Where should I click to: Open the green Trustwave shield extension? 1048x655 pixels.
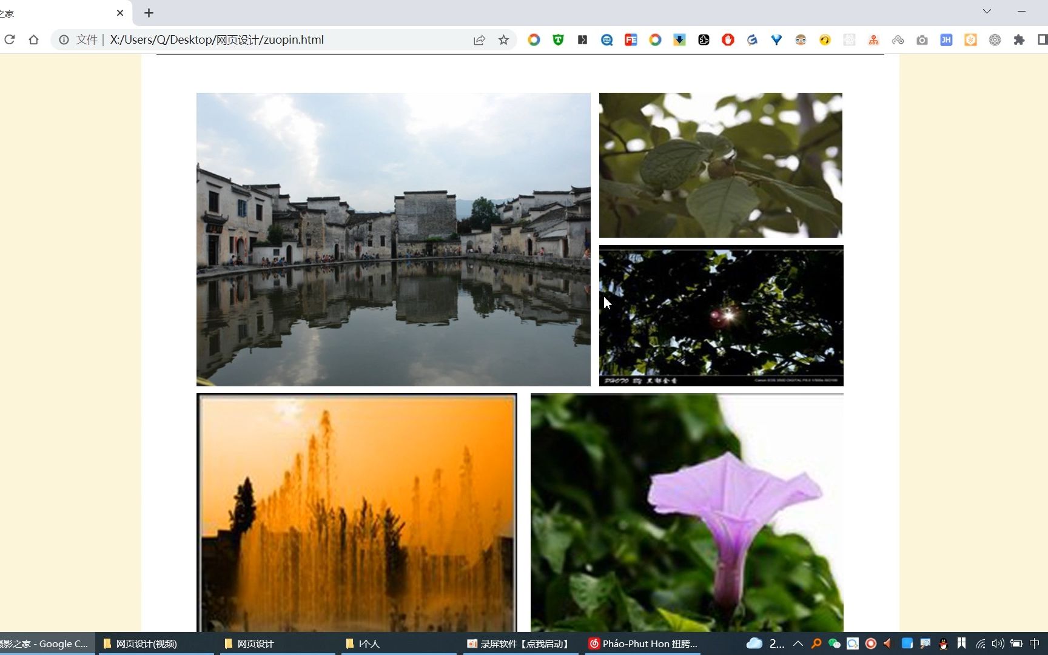pos(557,39)
